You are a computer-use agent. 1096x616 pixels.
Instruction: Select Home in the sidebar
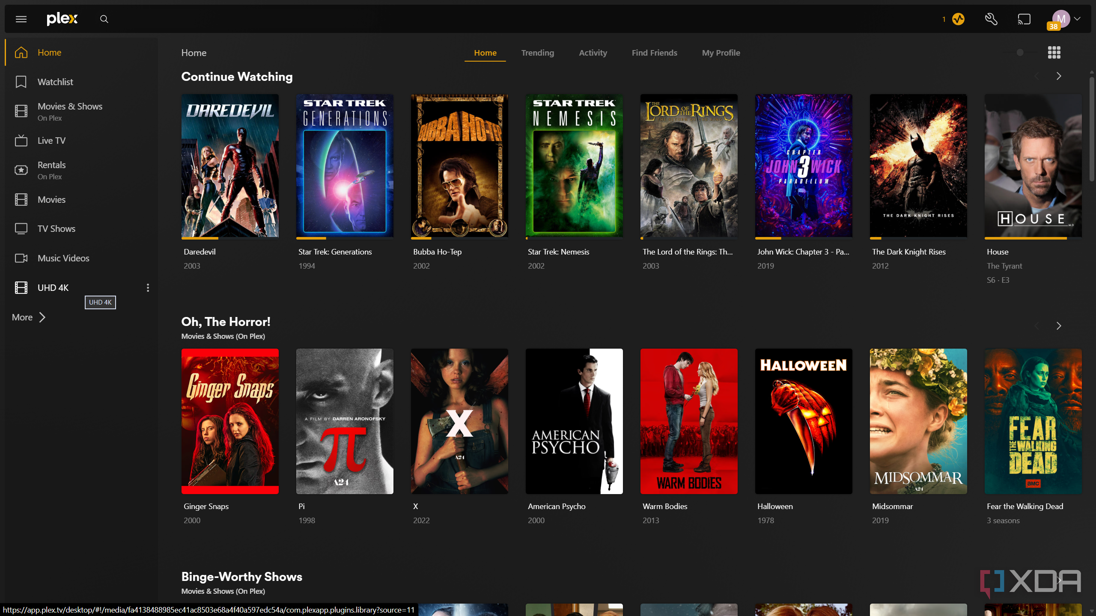tap(81, 52)
